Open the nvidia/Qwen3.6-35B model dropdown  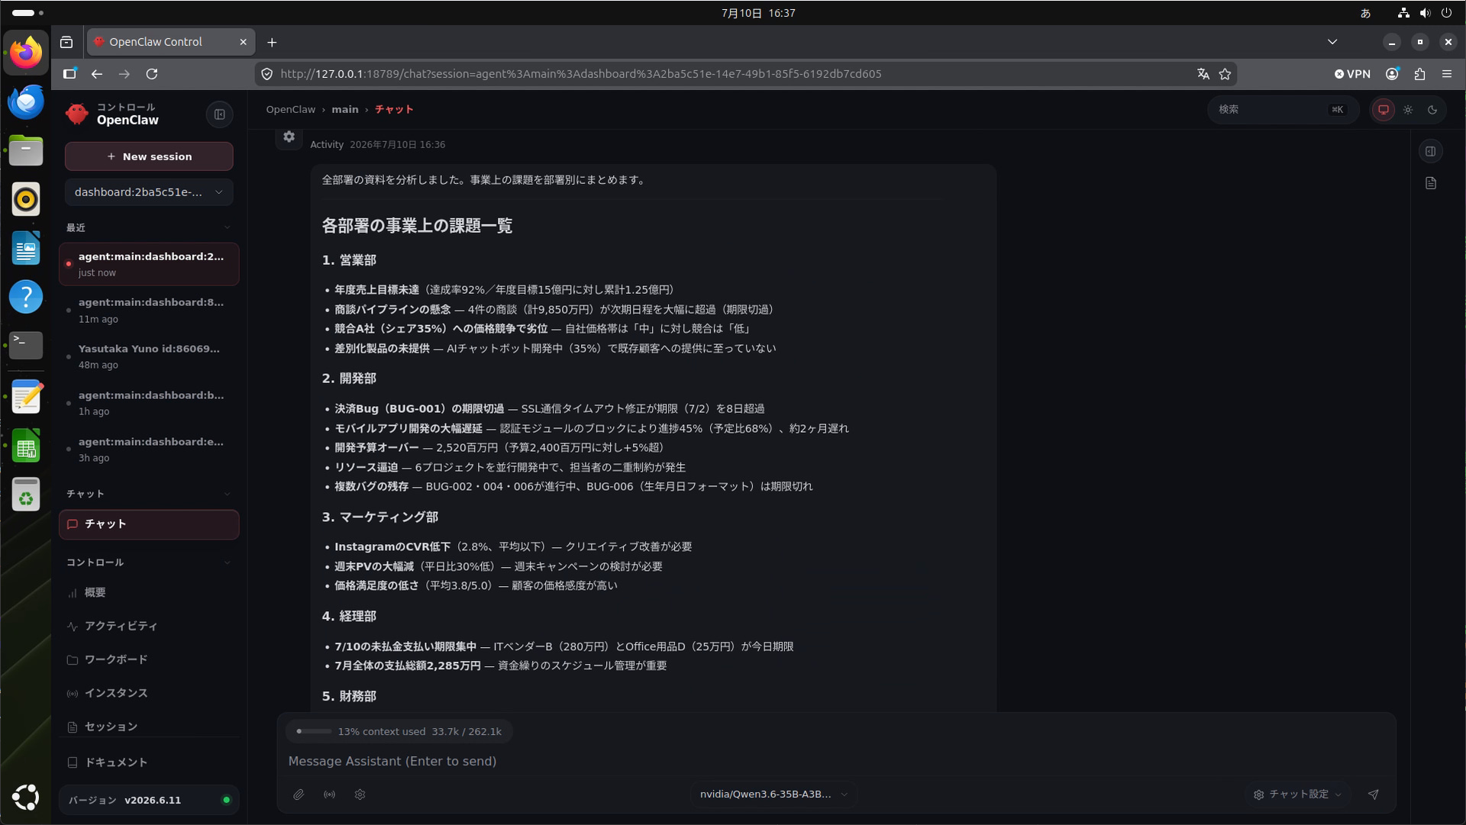[773, 794]
